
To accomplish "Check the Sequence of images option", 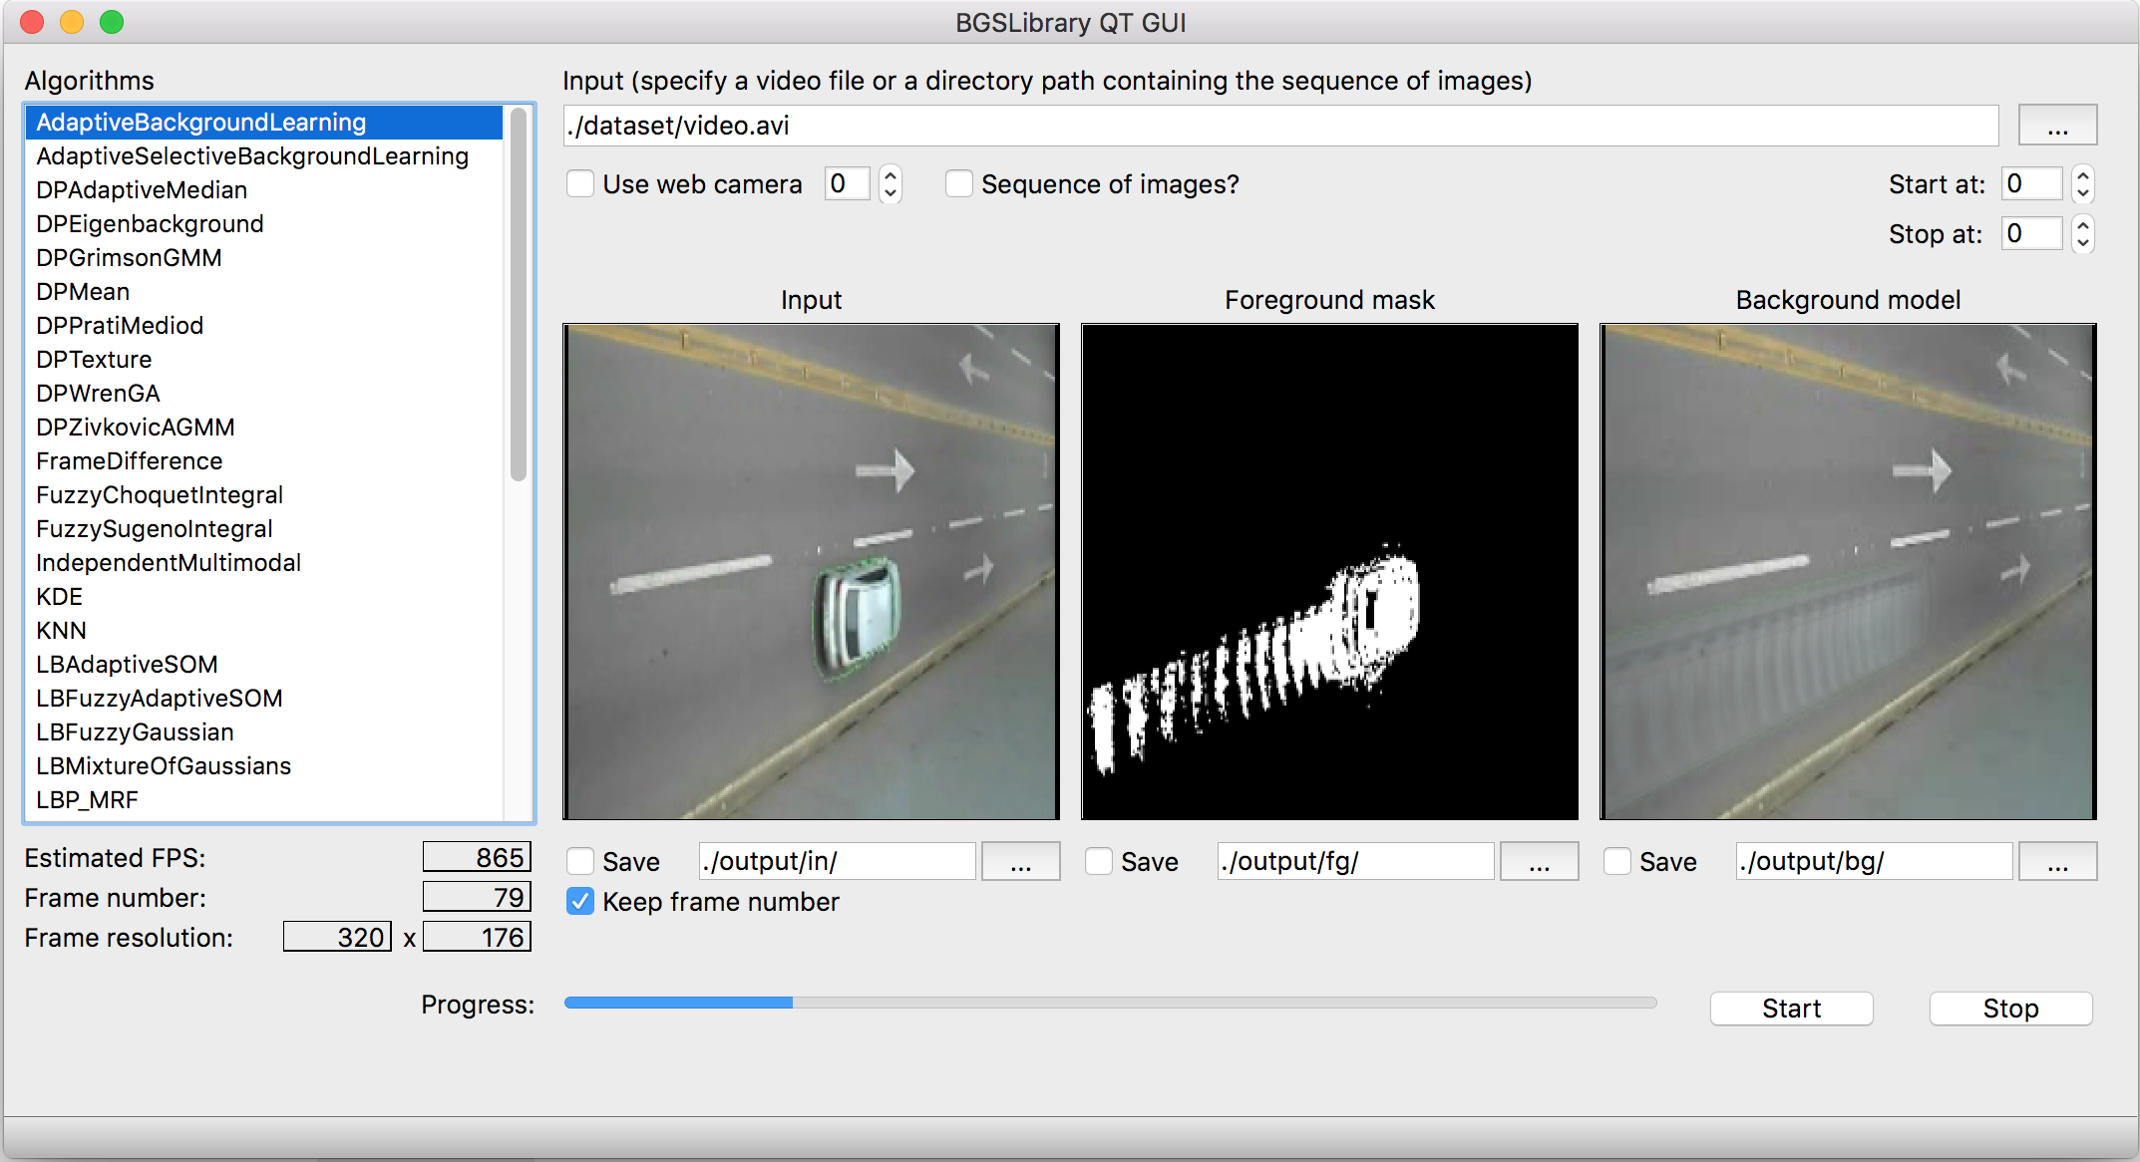I will [x=959, y=184].
